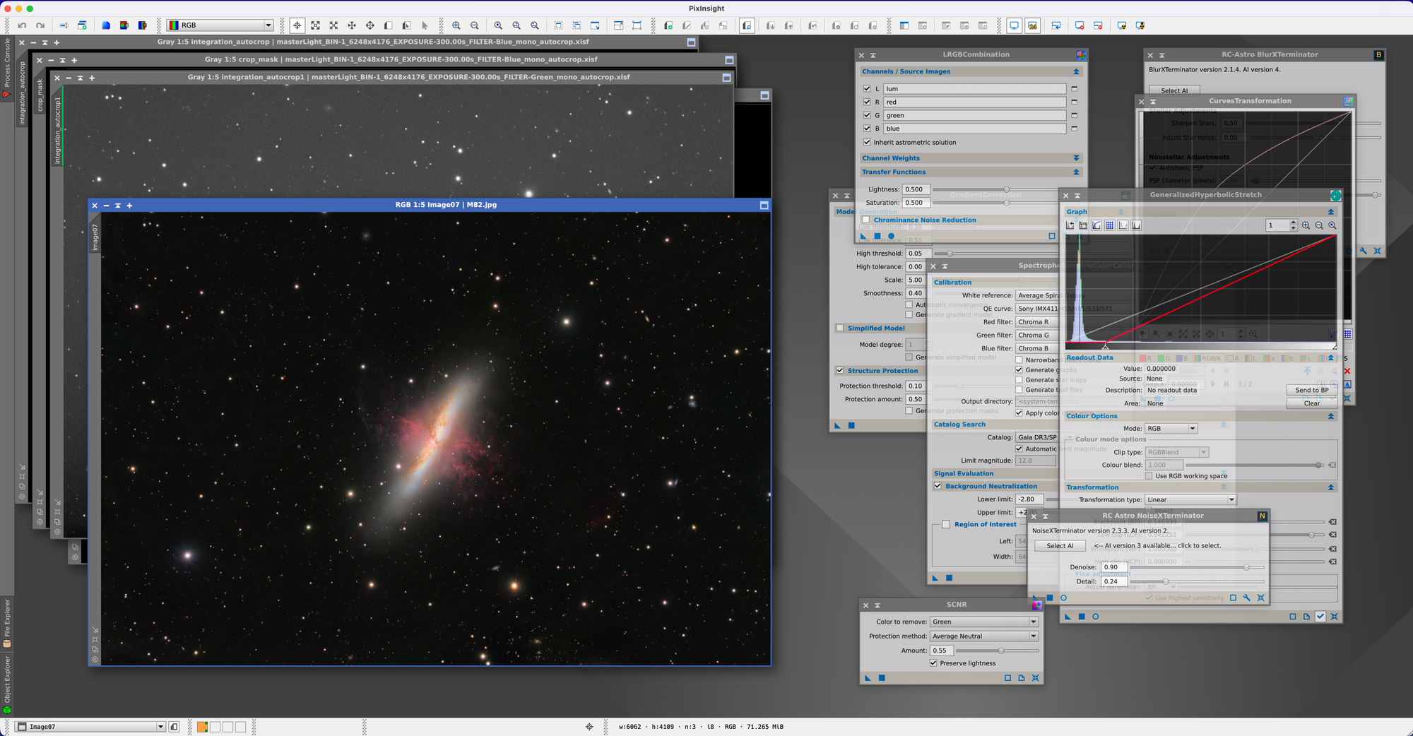Click the histogram display icon in the GHS Graph toolbar
Viewport: 1413px width, 736px height.
pos(1123,225)
